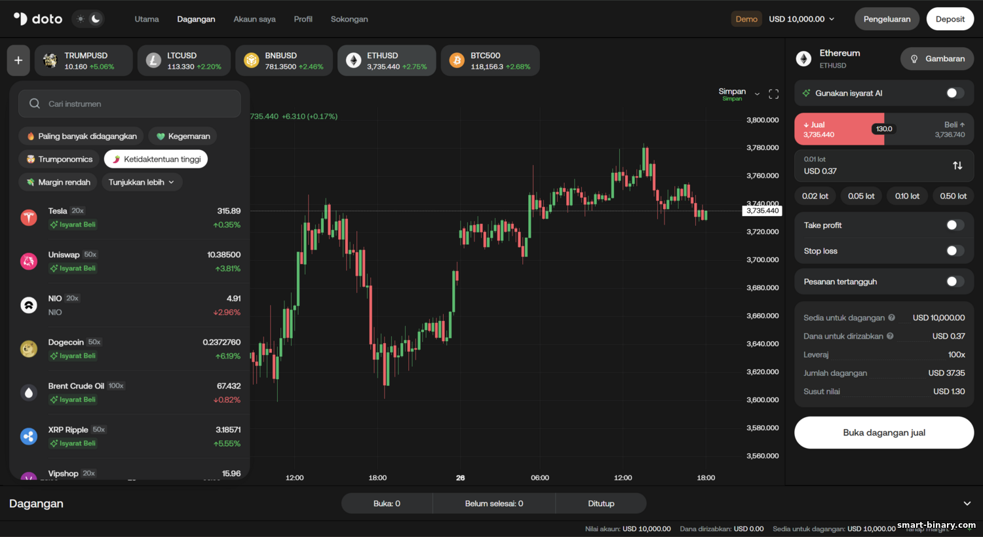Click the NIO logo icon
Screen dimensions: 983x537
[x=29, y=305]
